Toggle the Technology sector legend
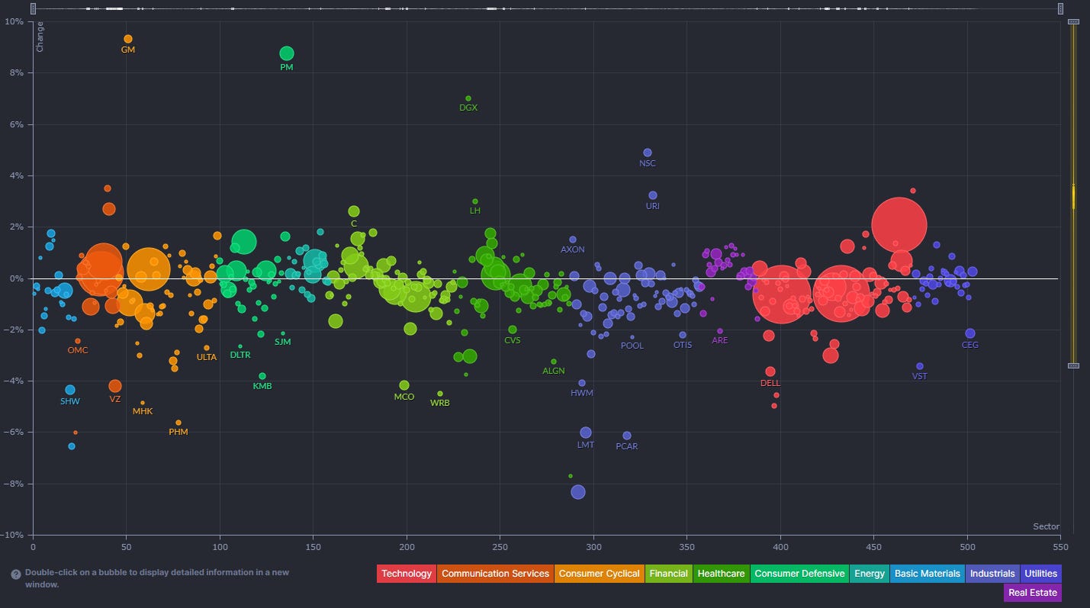This screenshot has height=608, width=1090. point(406,574)
